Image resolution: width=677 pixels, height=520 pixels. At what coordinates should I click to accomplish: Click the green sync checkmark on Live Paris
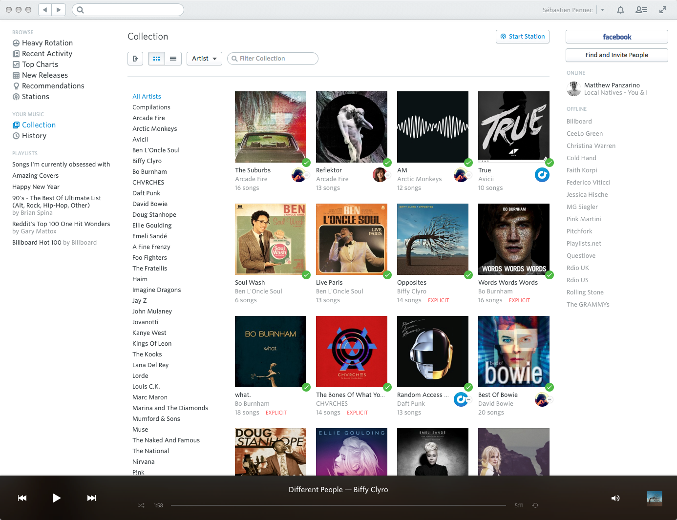pos(387,275)
